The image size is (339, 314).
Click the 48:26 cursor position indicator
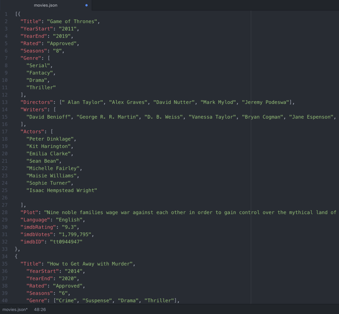click(x=40, y=310)
